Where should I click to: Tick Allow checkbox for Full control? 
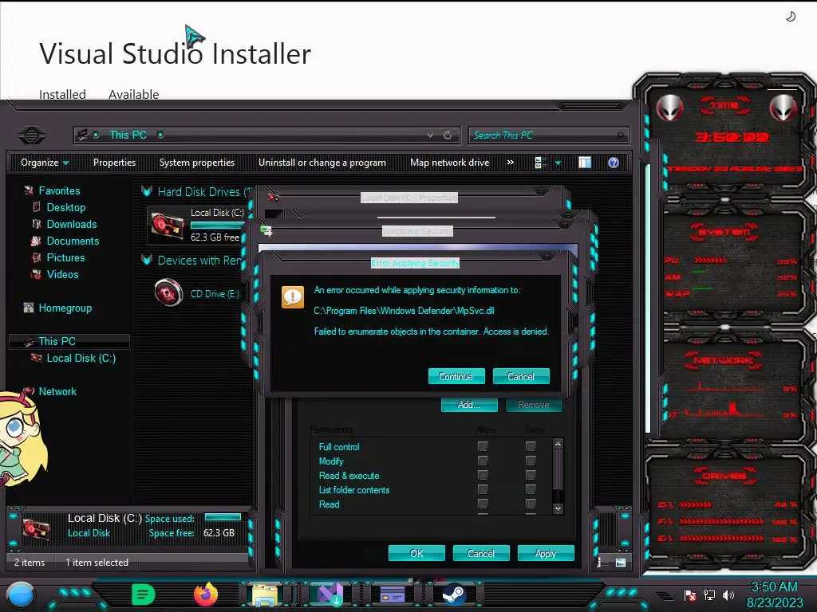click(x=483, y=446)
